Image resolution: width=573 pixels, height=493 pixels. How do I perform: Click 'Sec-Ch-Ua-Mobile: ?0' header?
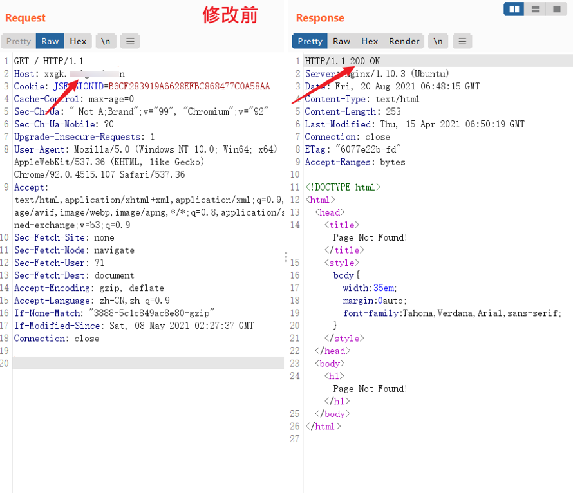[x=64, y=124]
